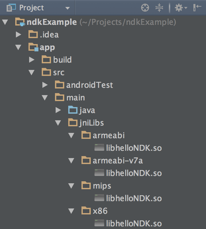Select the main folder
The image size is (206, 229).
coord(76,98)
